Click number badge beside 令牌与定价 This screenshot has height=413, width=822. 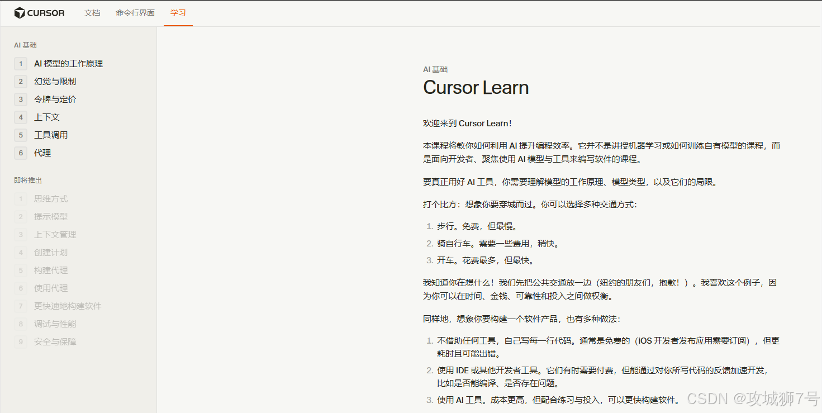(x=21, y=99)
